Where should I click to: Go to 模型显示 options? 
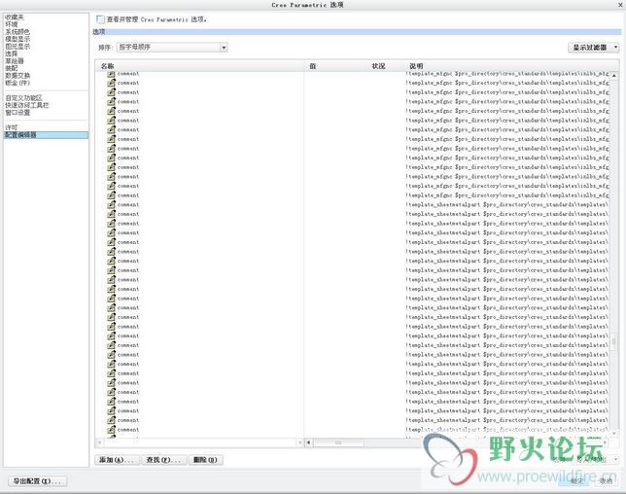(17, 39)
